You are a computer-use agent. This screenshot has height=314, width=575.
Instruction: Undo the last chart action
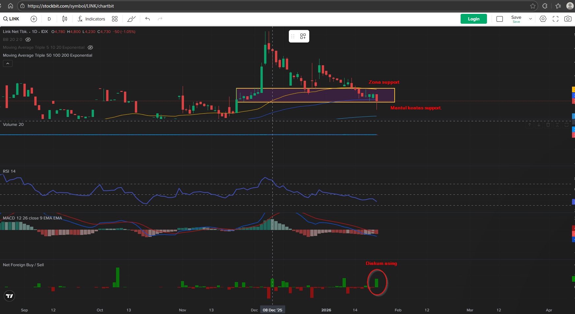point(147,19)
